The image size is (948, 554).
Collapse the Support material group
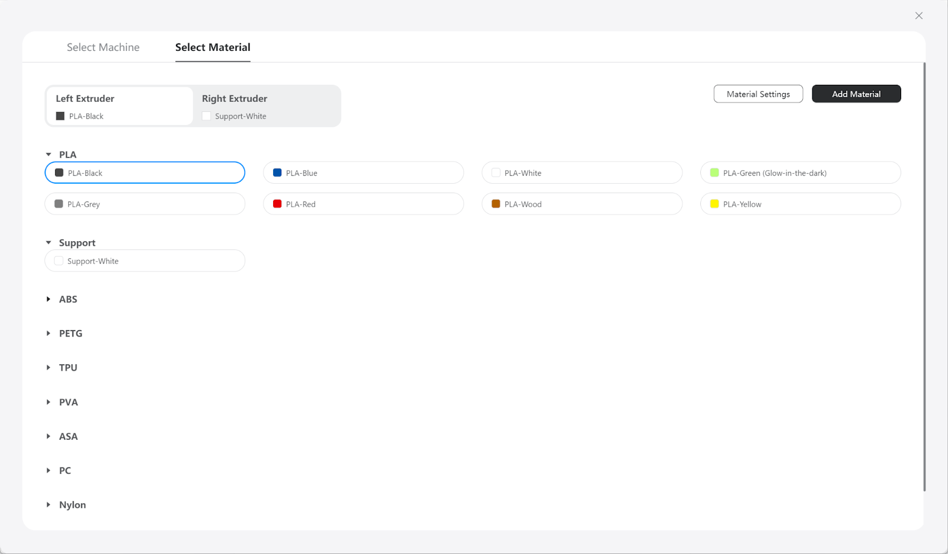[x=49, y=243]
